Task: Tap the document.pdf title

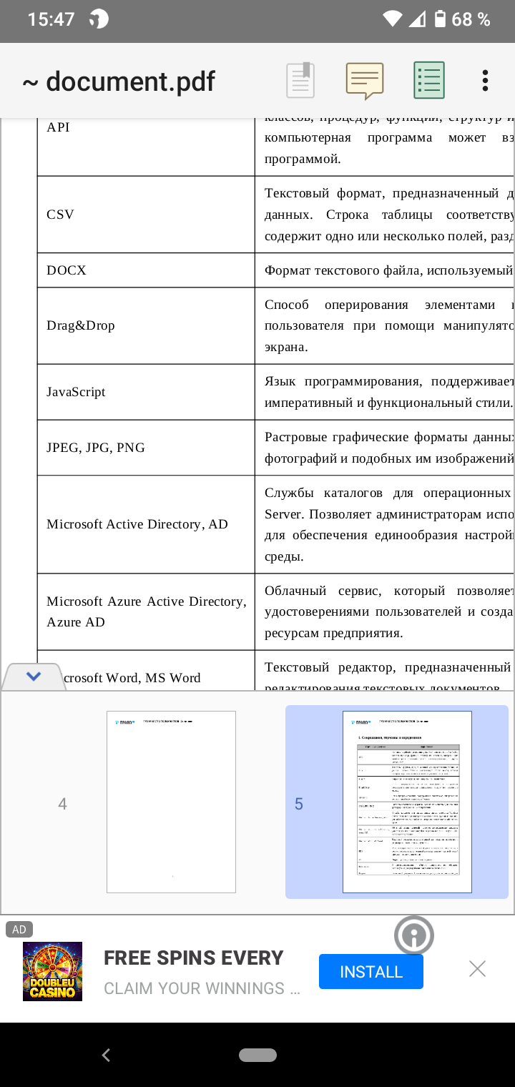Action: tap(119, 82)
